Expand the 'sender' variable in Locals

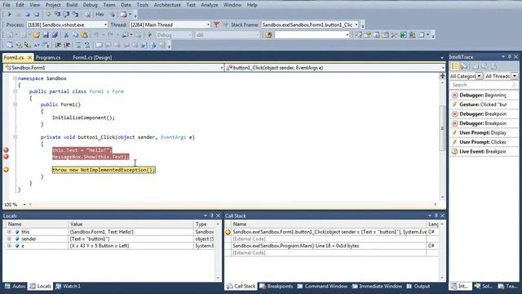[x=9, y=238]
